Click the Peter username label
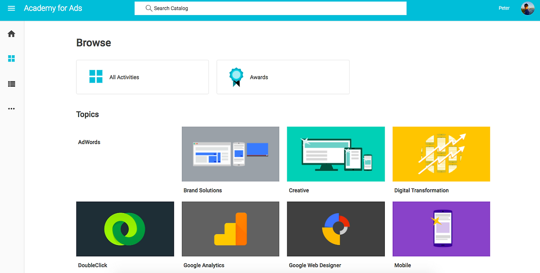 [x=504, y=8]
